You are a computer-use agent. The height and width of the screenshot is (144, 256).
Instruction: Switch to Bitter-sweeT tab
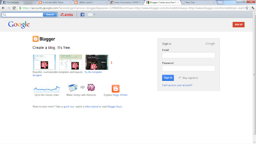tap(91, 2)
